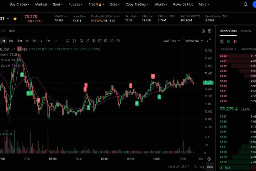Expand more timeframes chevron
Viewport: 256px width, 171px height.
tap(55, 41)
